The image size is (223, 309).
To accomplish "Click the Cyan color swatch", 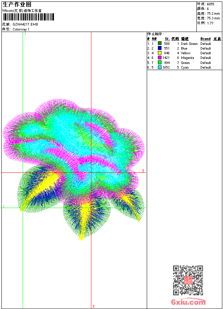I will click(160, 67).
